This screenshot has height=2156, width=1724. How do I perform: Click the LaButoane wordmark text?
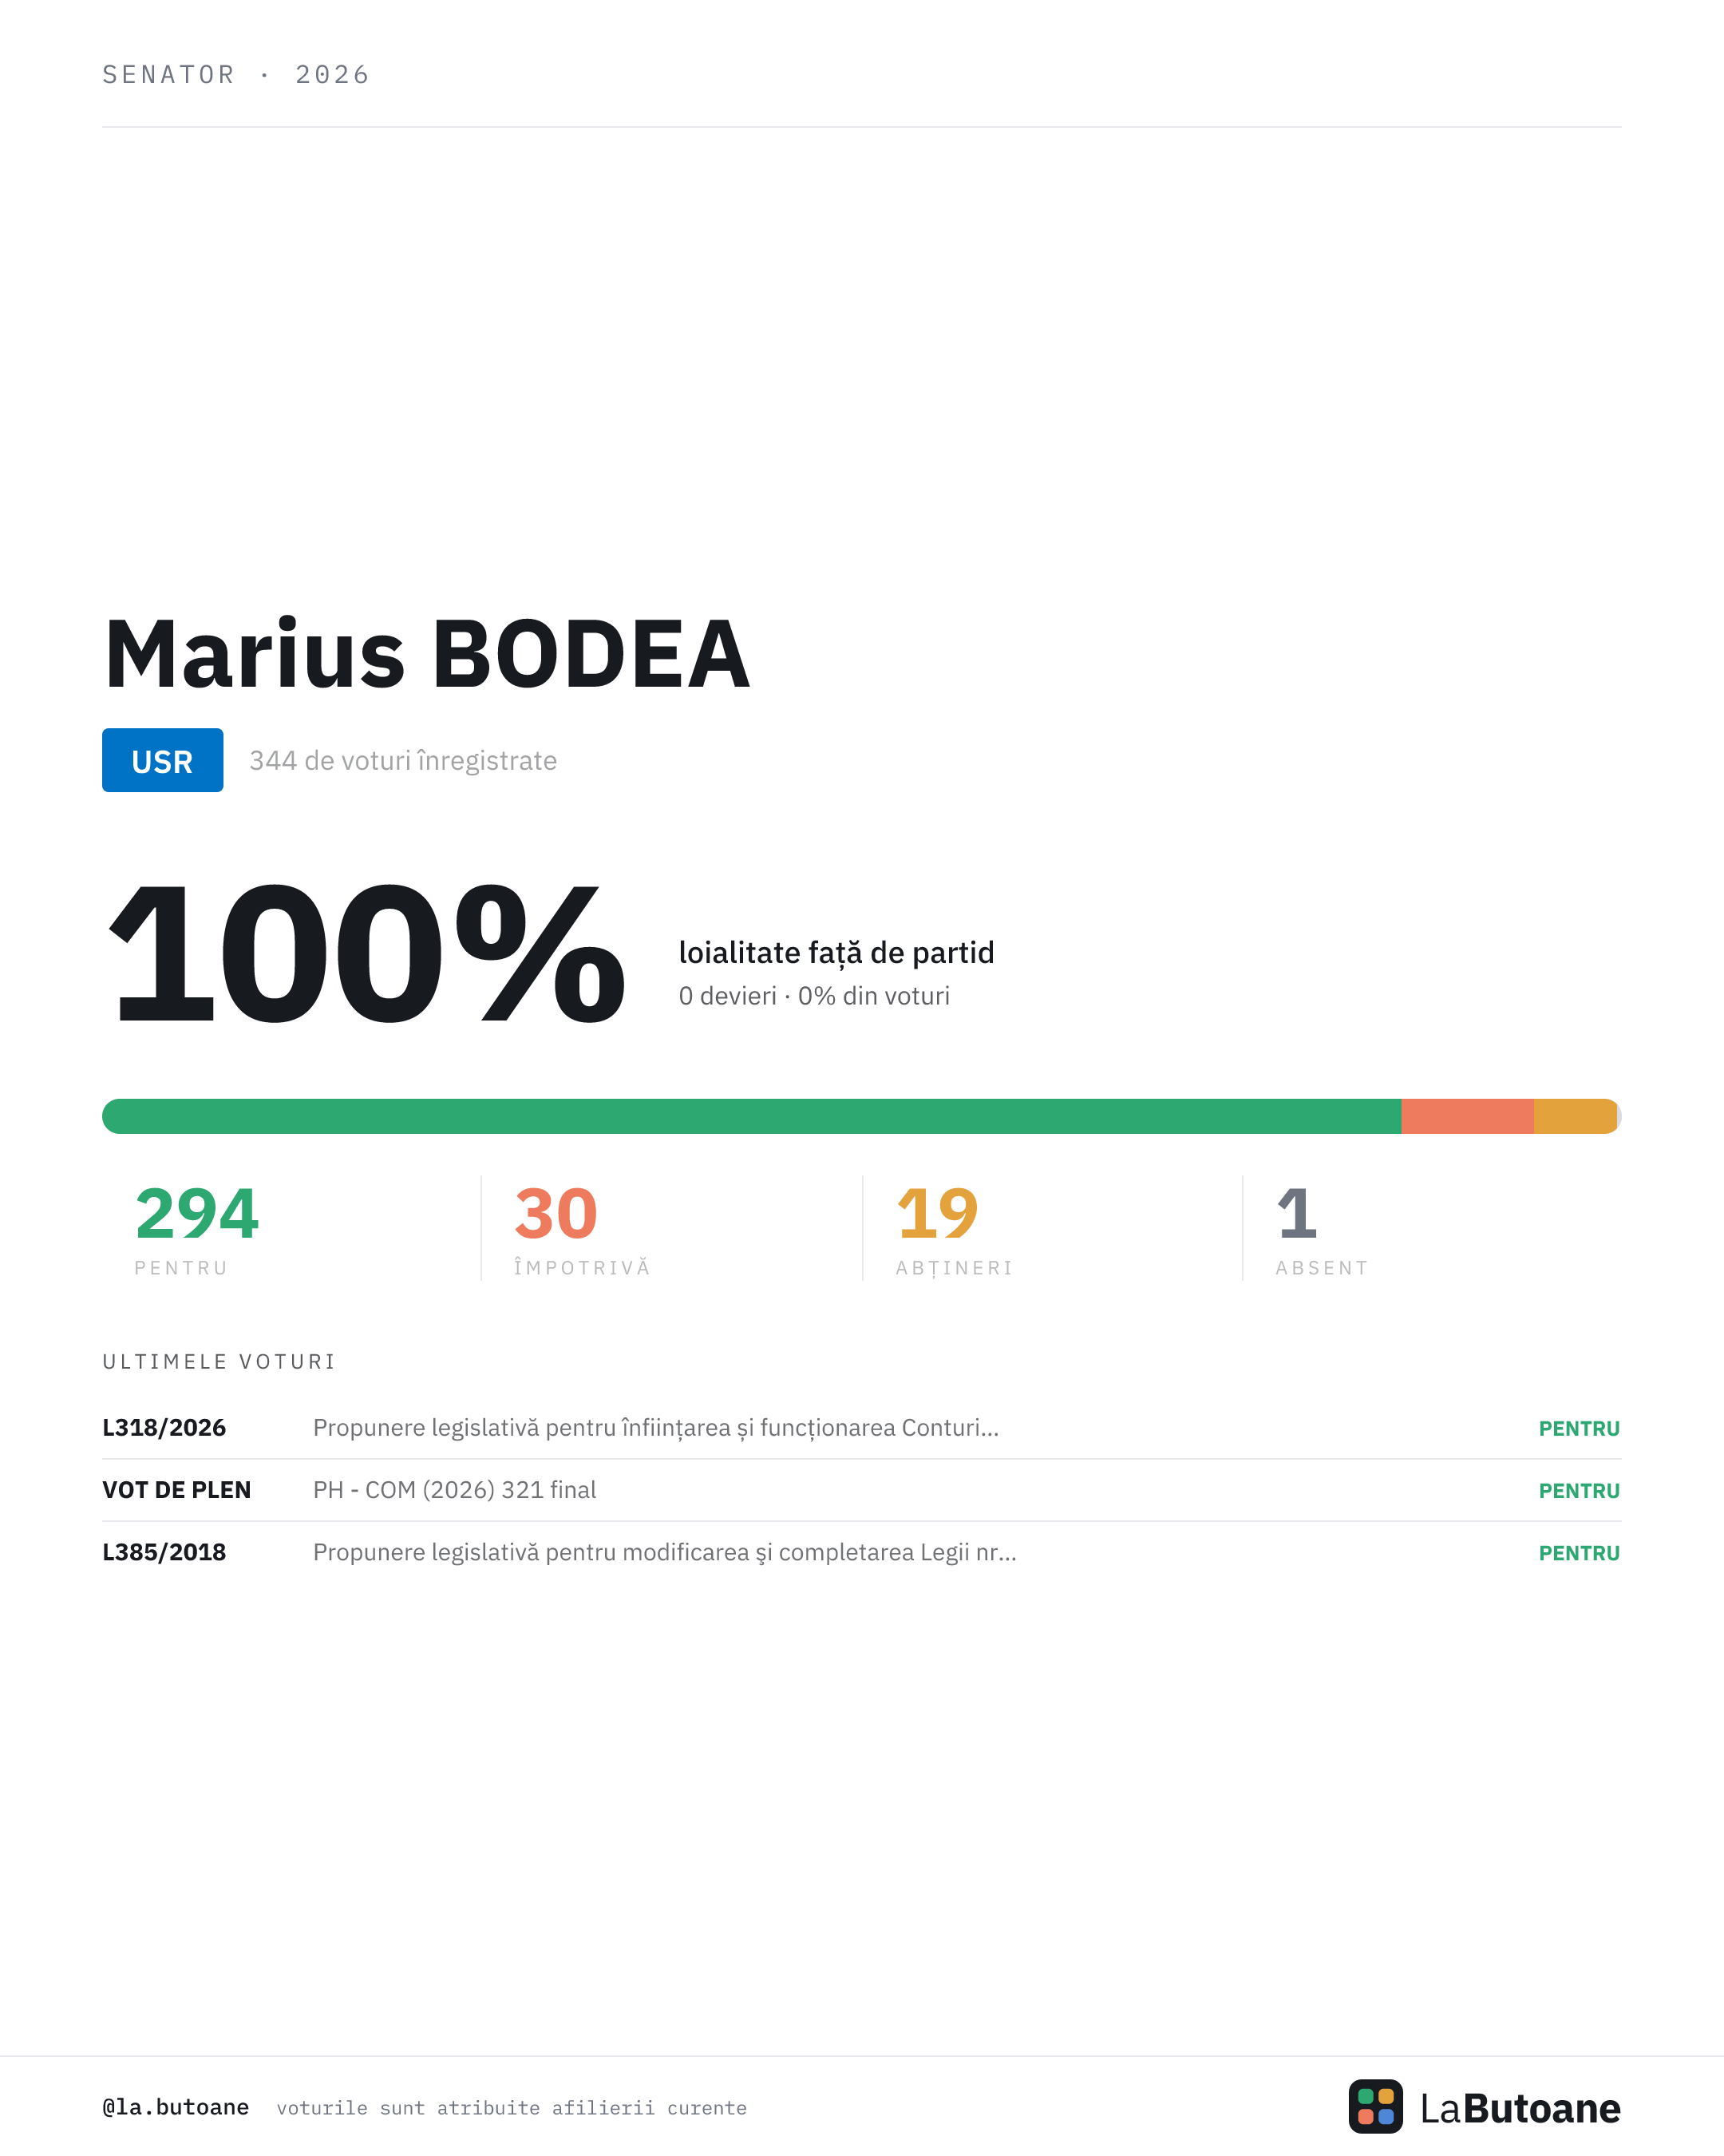tap(1520, 2108)
